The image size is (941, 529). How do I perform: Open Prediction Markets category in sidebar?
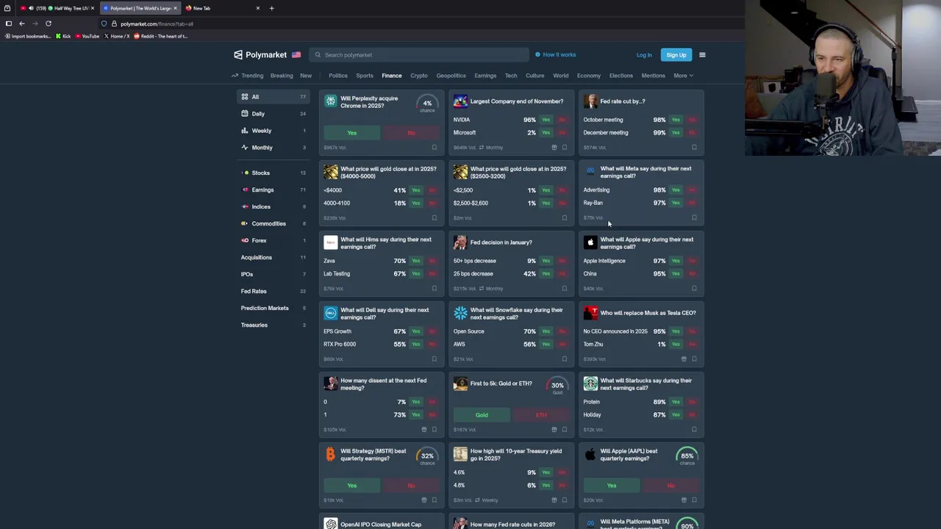point(272,308)
